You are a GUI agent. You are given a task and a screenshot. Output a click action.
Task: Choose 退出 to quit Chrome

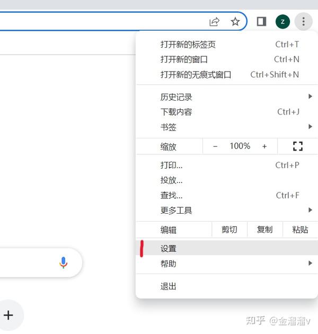coord(227,286)
